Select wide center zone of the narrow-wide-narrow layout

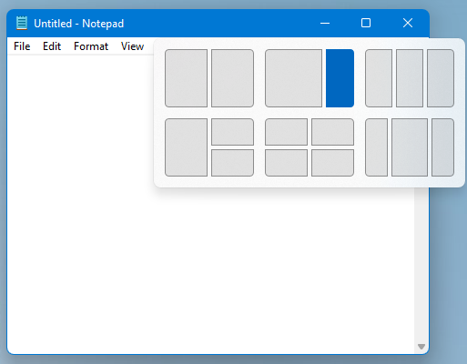click(410, 147)
